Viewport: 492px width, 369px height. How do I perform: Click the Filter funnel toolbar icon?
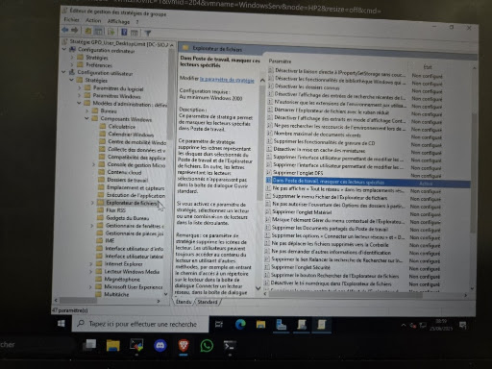click(148, 33)
